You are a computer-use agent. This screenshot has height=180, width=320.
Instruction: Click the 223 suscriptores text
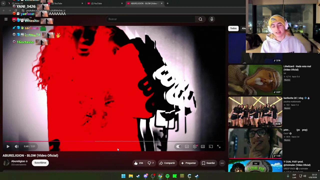pyautogui.click(x=19, y=165)
